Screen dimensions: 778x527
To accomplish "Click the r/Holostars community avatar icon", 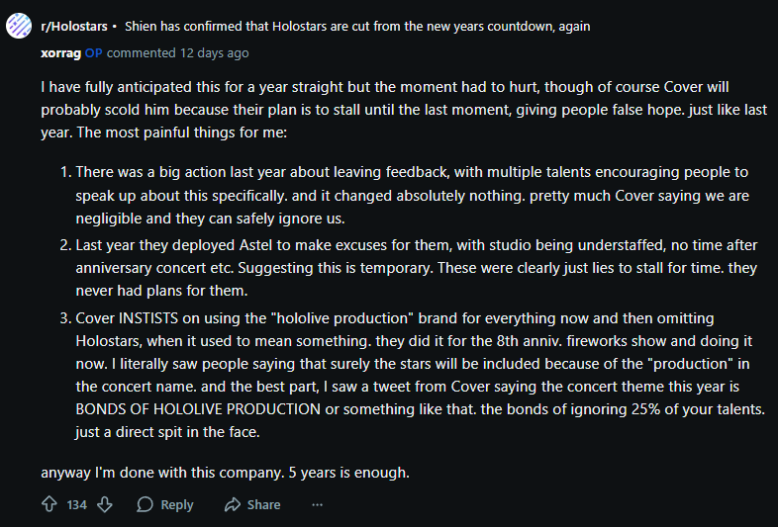I will point(19,27).
